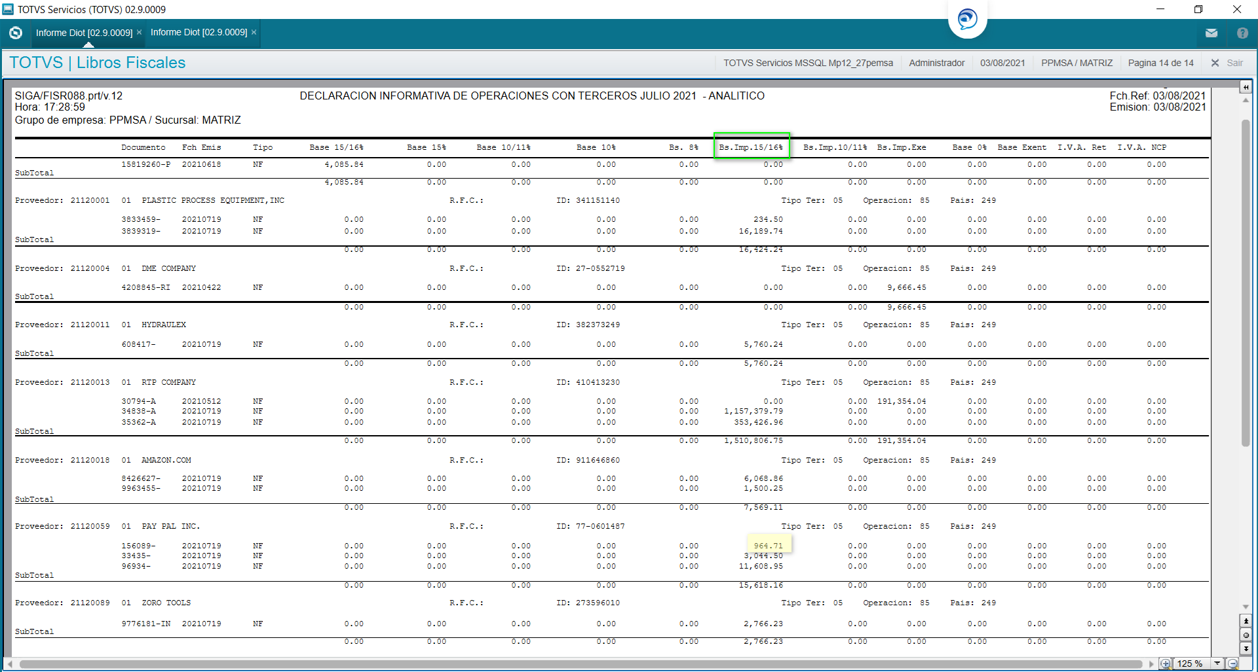The height and width of the screenshot is (672, 1258).
Task: Click ID 341151140
Action: tap(588, 200)
